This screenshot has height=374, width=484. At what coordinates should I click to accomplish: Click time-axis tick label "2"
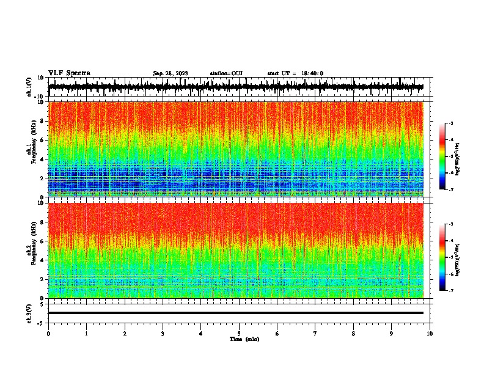pyautogui.click(x=125, y=334)
